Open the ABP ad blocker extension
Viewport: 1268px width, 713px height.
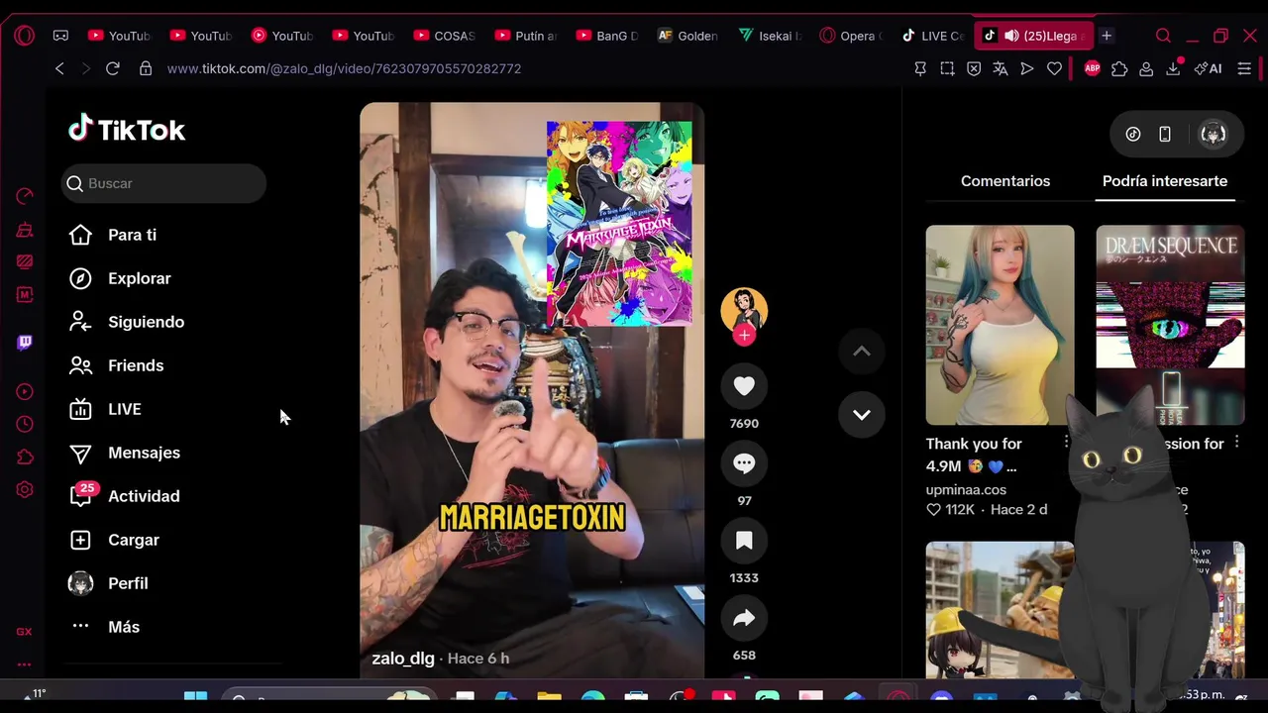tap(1092, 68)
